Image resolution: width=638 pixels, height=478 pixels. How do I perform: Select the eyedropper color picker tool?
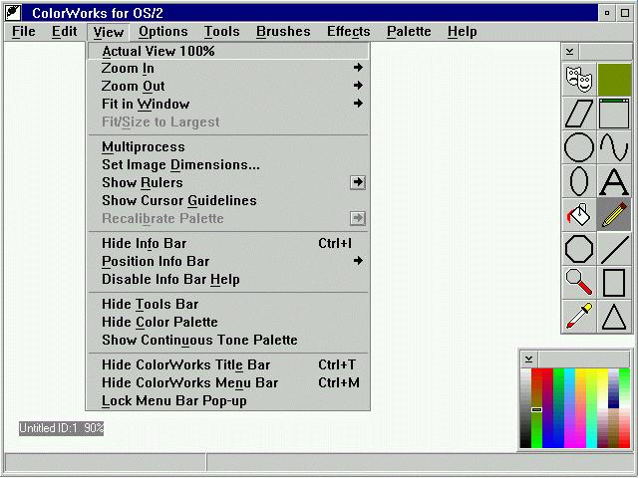pyautogui.click(x=579, y=317)
